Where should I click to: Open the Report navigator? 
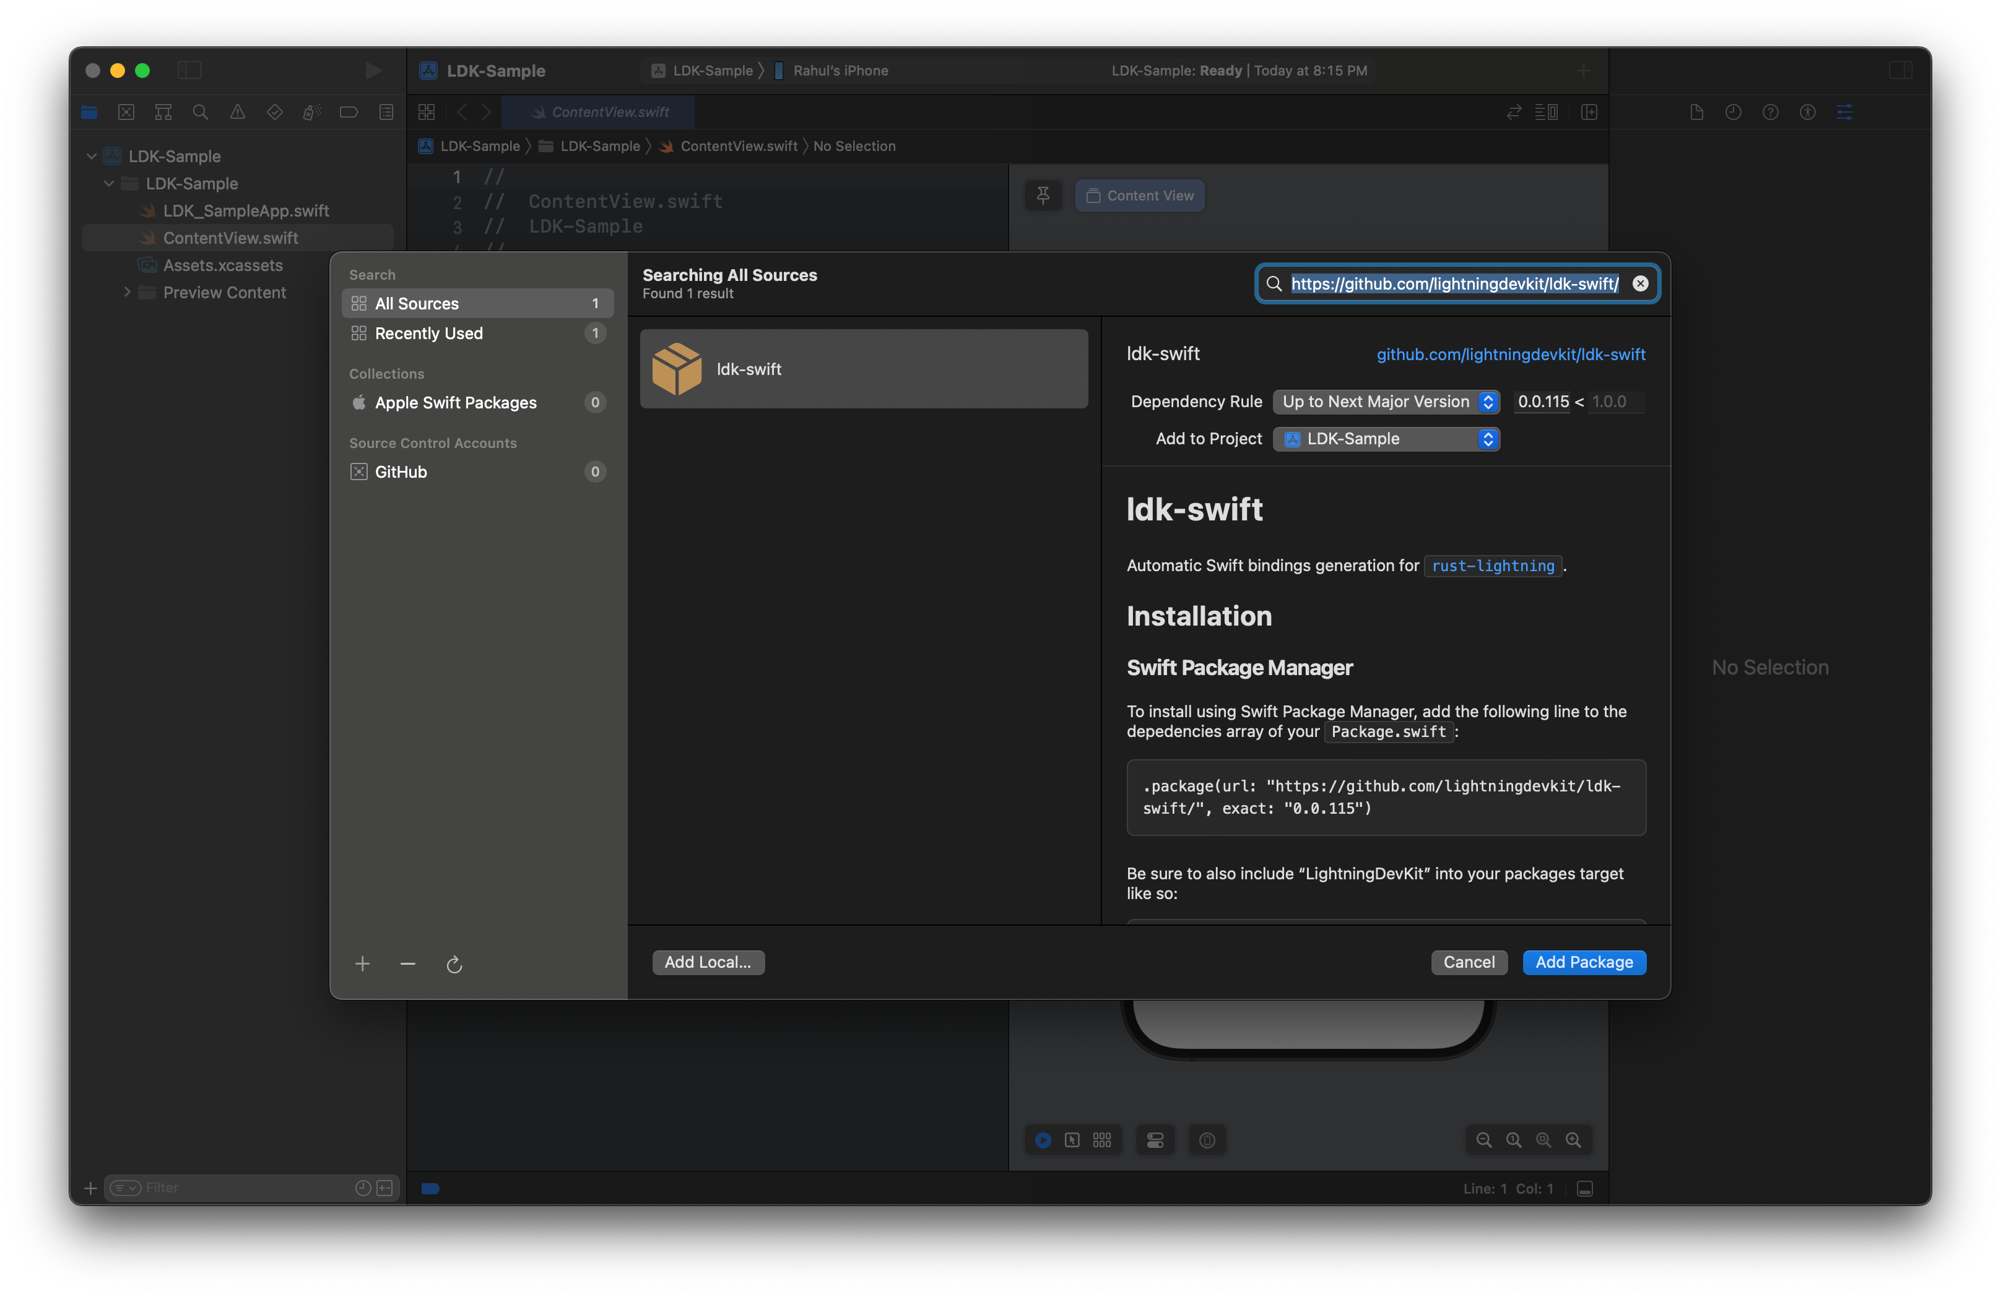386,112
